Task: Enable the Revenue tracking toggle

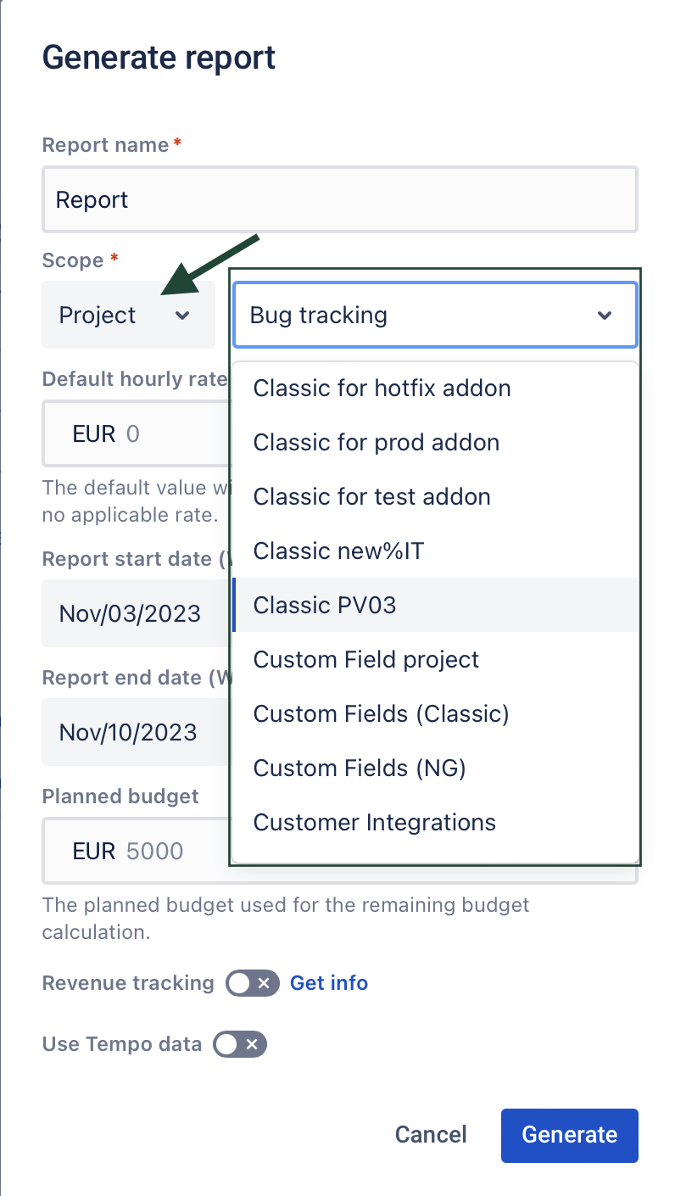Action: [252, 983]
